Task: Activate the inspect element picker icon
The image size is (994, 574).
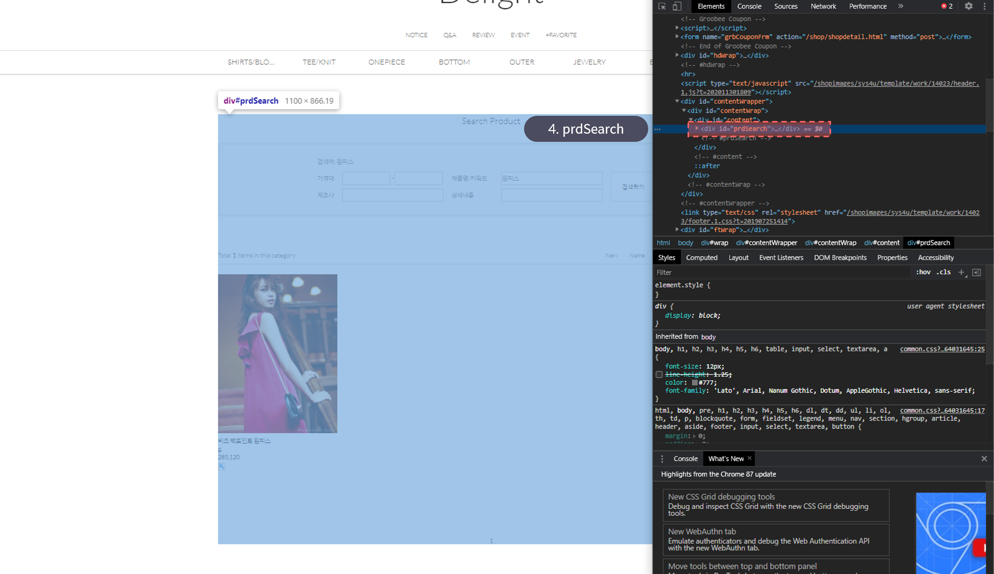Action: (662, 6)
